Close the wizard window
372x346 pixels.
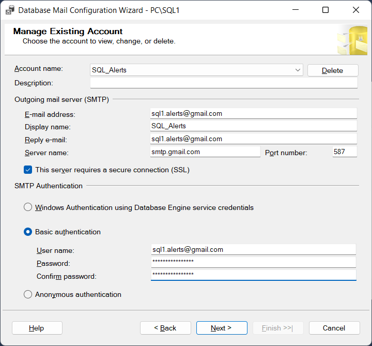[x=356, y=10]
